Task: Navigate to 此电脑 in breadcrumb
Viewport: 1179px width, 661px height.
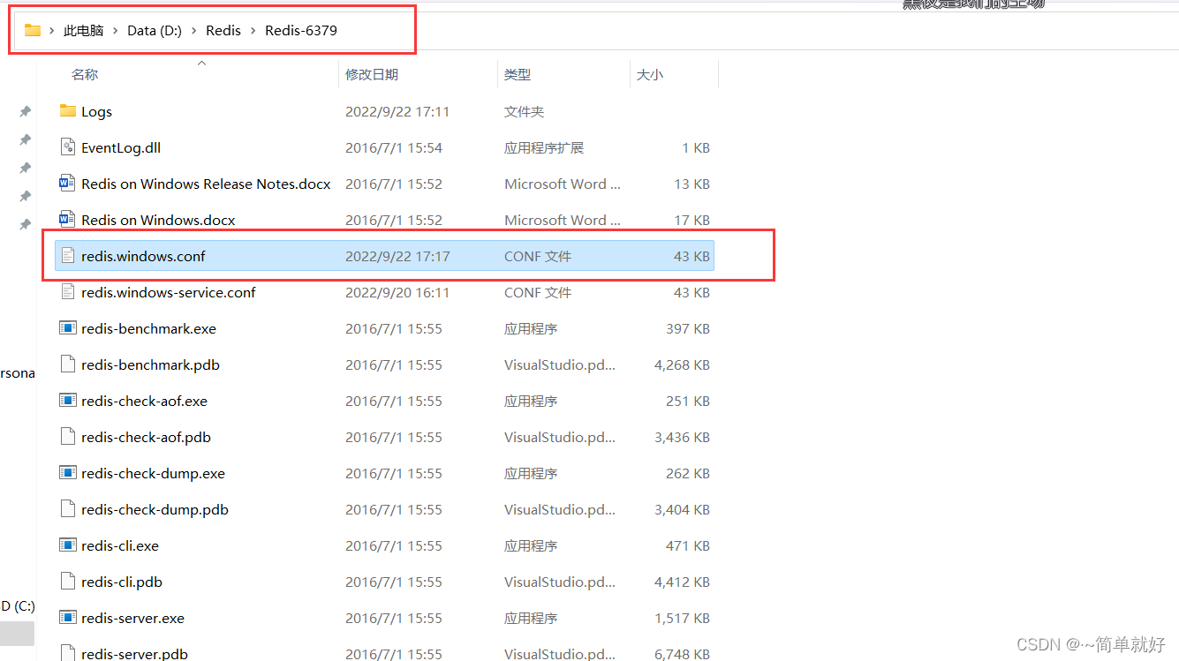Action: pyautogui.click(x=84, y=30)
